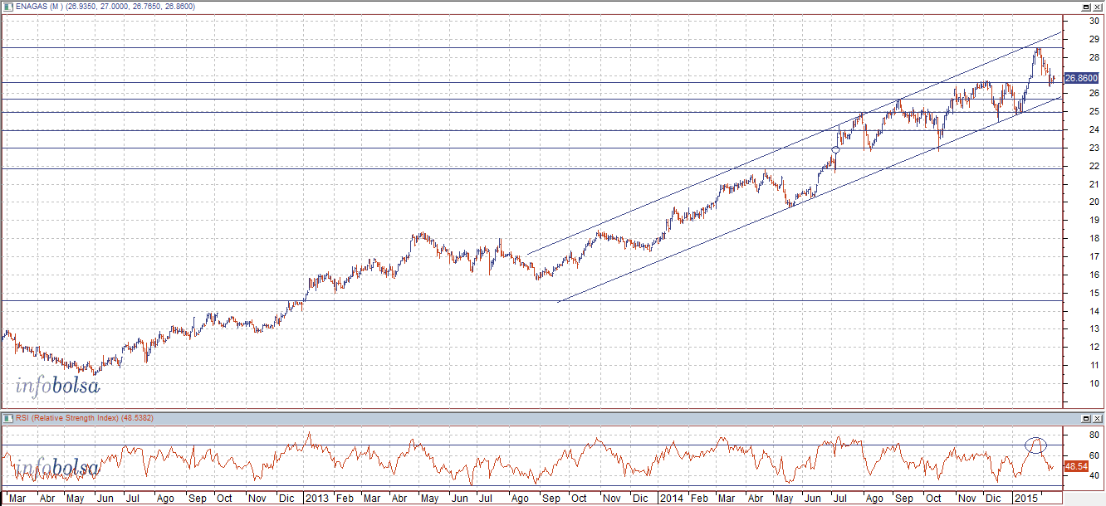
Task: Maximize the ENAGAS price chart panel
Action: click(1087, 6)
